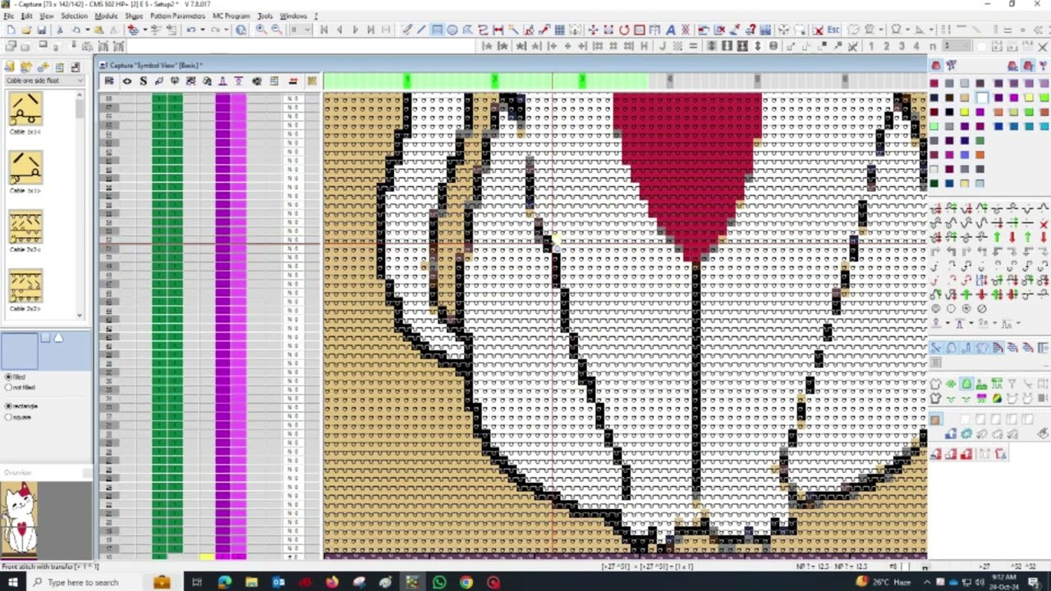Select the pencil drawing tool
Screen dimensions: 1051x591
(x=406, y=30)
